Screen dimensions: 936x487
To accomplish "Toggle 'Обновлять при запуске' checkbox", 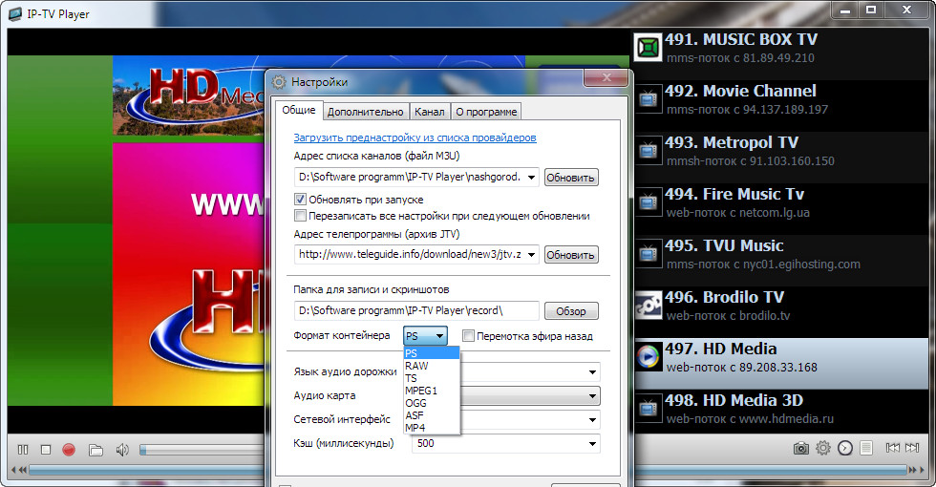I will [300, 200].
